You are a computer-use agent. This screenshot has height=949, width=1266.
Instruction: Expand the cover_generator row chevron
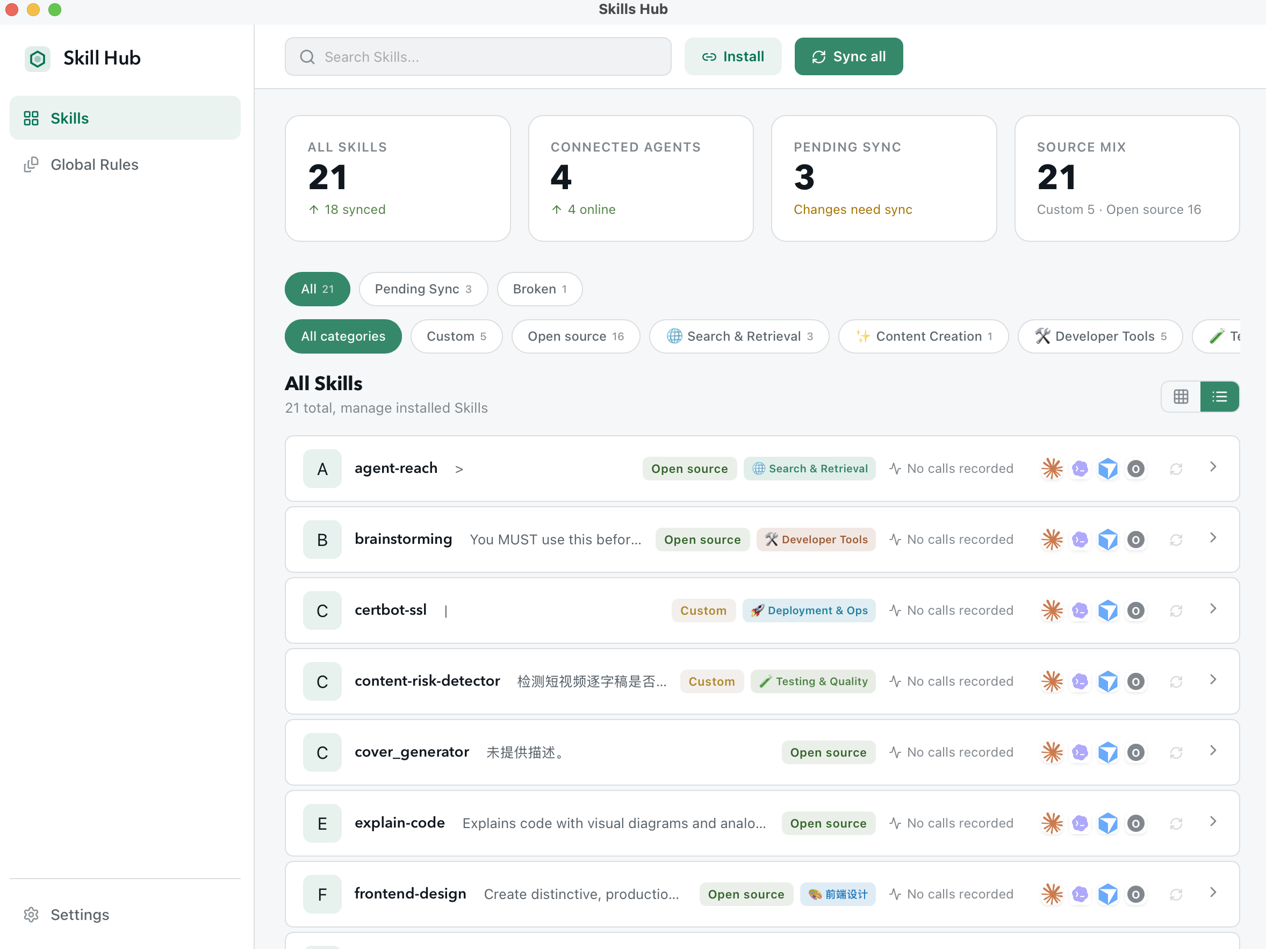(x=1213, y=751)
